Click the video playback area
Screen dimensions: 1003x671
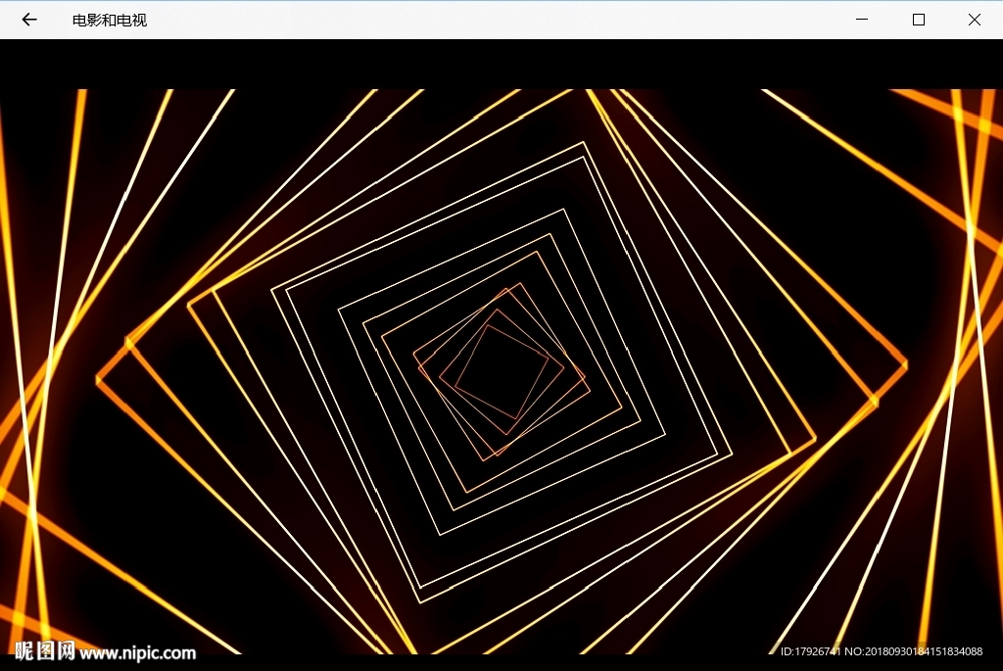pyautogui.click(x=501, y=371)
